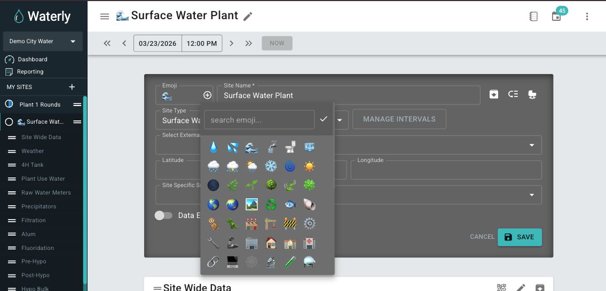Pick the water droplet emoji
The image size is (606, 291).
pos(214,147)
